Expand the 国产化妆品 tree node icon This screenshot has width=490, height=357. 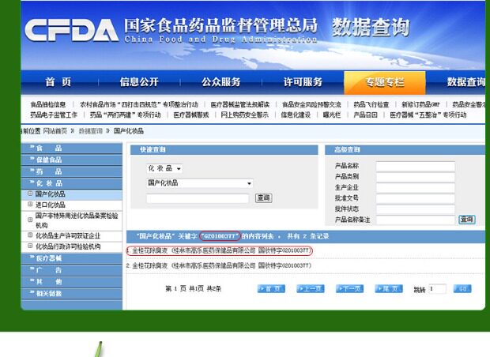(x=30, y=194)
